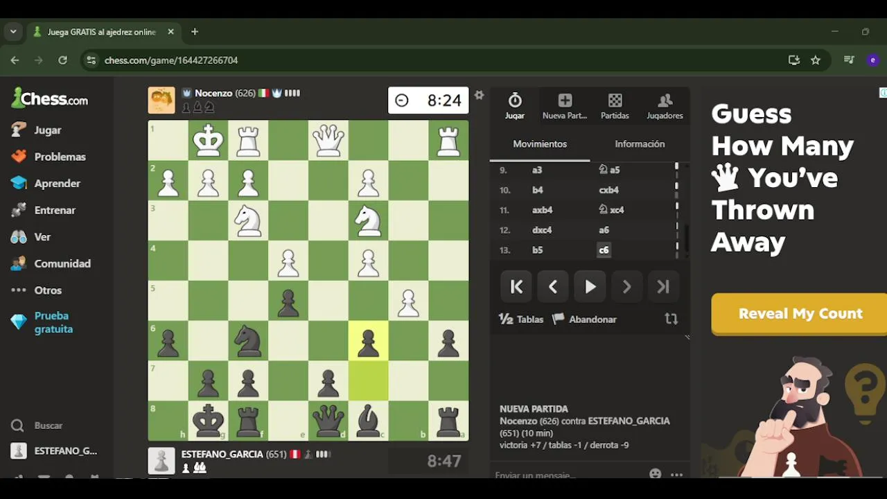Image resolution: width=887 pixels, height=499 pixels.
Task: Flip the board icon
Action: [x=671, y=319]
